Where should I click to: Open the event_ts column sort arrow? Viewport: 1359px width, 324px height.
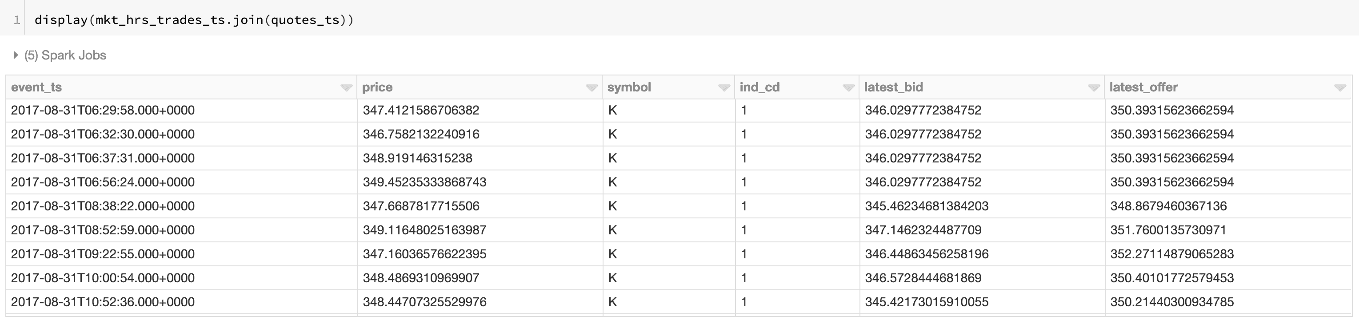coord(346,88)
